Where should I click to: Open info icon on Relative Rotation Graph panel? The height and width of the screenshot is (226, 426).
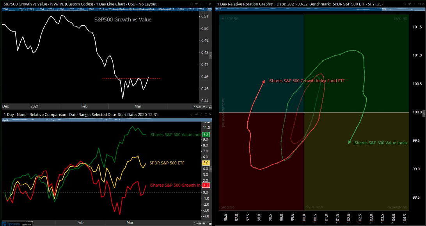coord(415,4)
